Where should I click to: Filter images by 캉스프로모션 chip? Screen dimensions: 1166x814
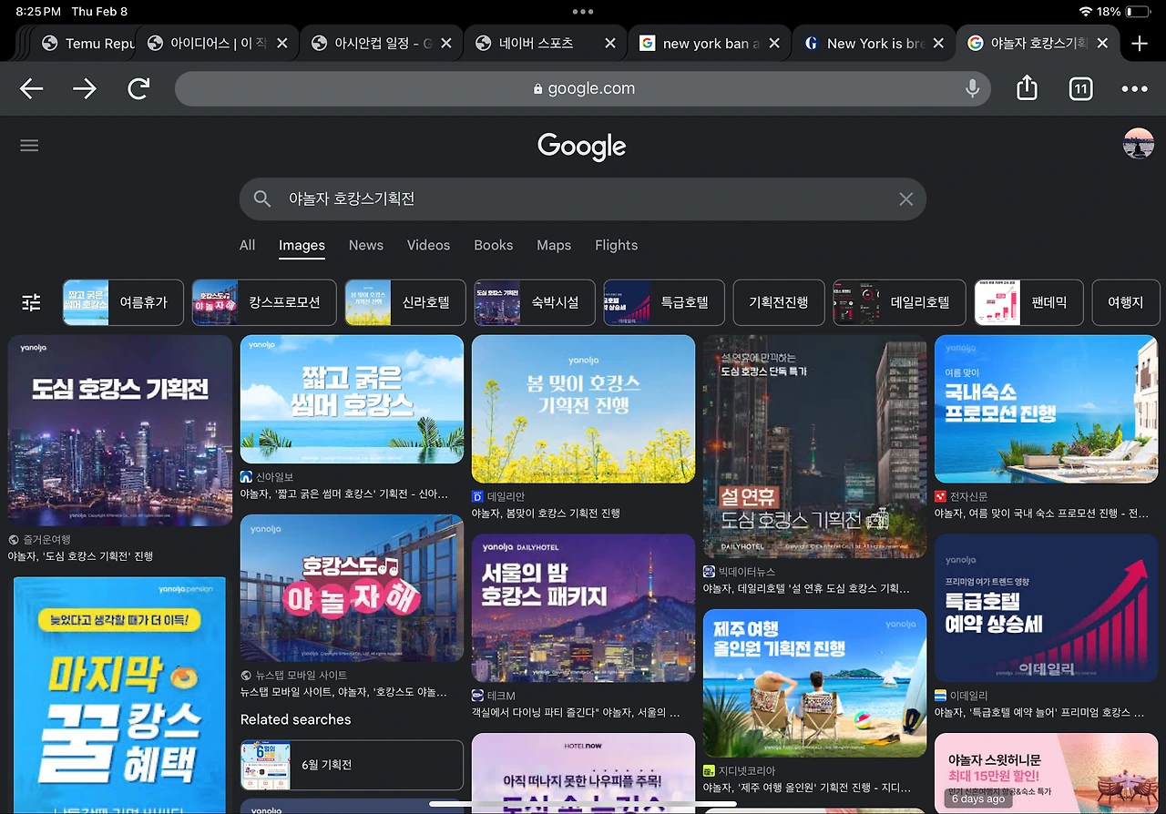(x=264, y=302)
